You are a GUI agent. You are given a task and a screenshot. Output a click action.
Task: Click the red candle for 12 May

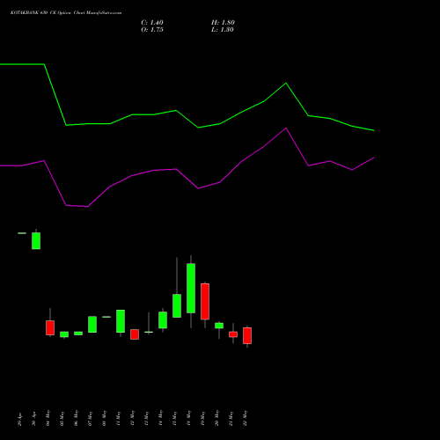135,334
